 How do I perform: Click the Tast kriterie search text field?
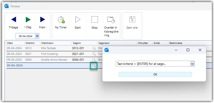pos(153,64)
